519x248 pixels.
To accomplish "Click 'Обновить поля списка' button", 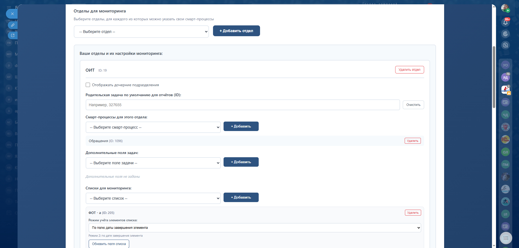I will point(109,244).
